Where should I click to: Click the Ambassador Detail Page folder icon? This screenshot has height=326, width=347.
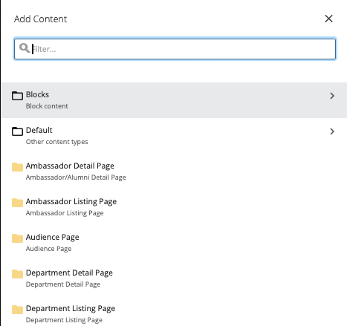17,167
